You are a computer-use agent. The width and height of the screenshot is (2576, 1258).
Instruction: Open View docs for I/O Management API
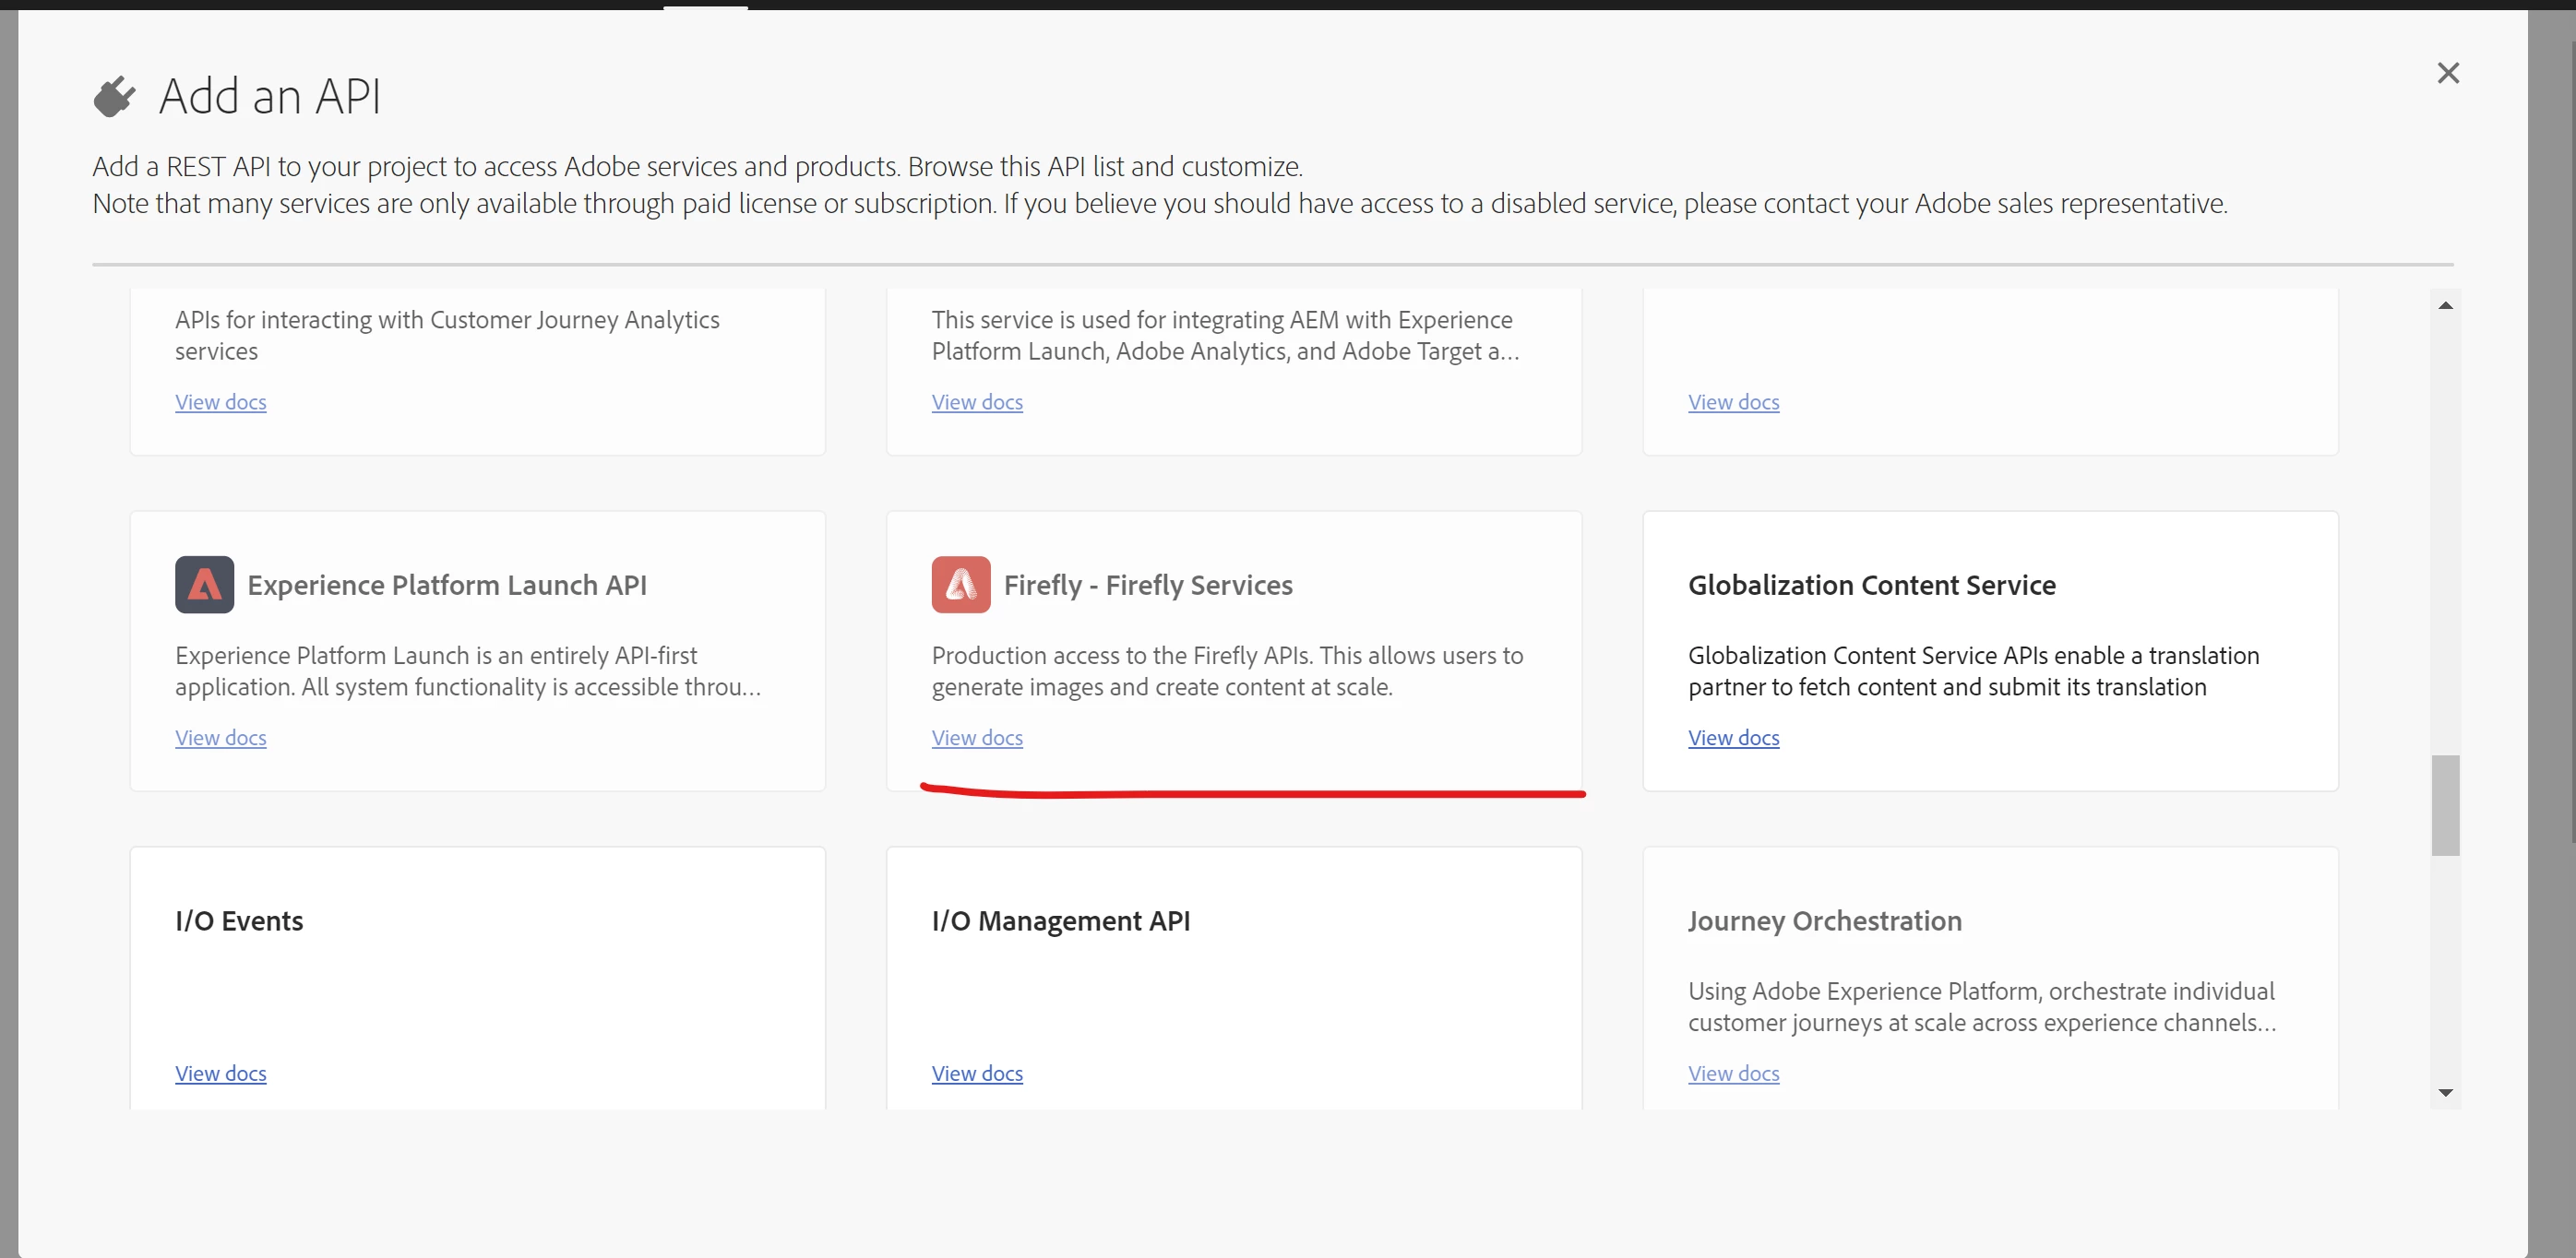976,1073
